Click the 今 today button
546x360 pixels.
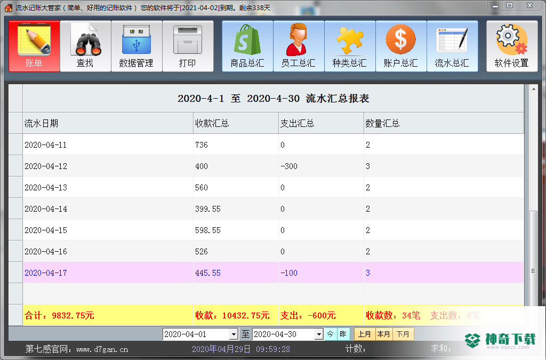(x=331, y=334)
